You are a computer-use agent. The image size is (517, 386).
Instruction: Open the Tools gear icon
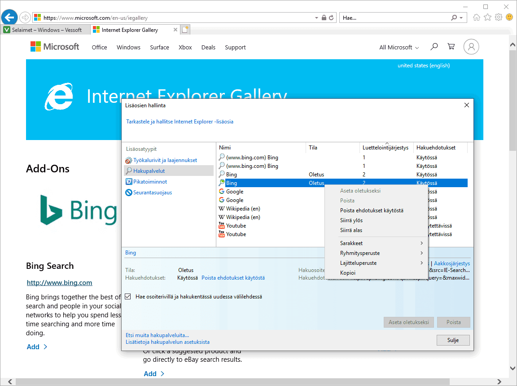[x=499, y=18]
